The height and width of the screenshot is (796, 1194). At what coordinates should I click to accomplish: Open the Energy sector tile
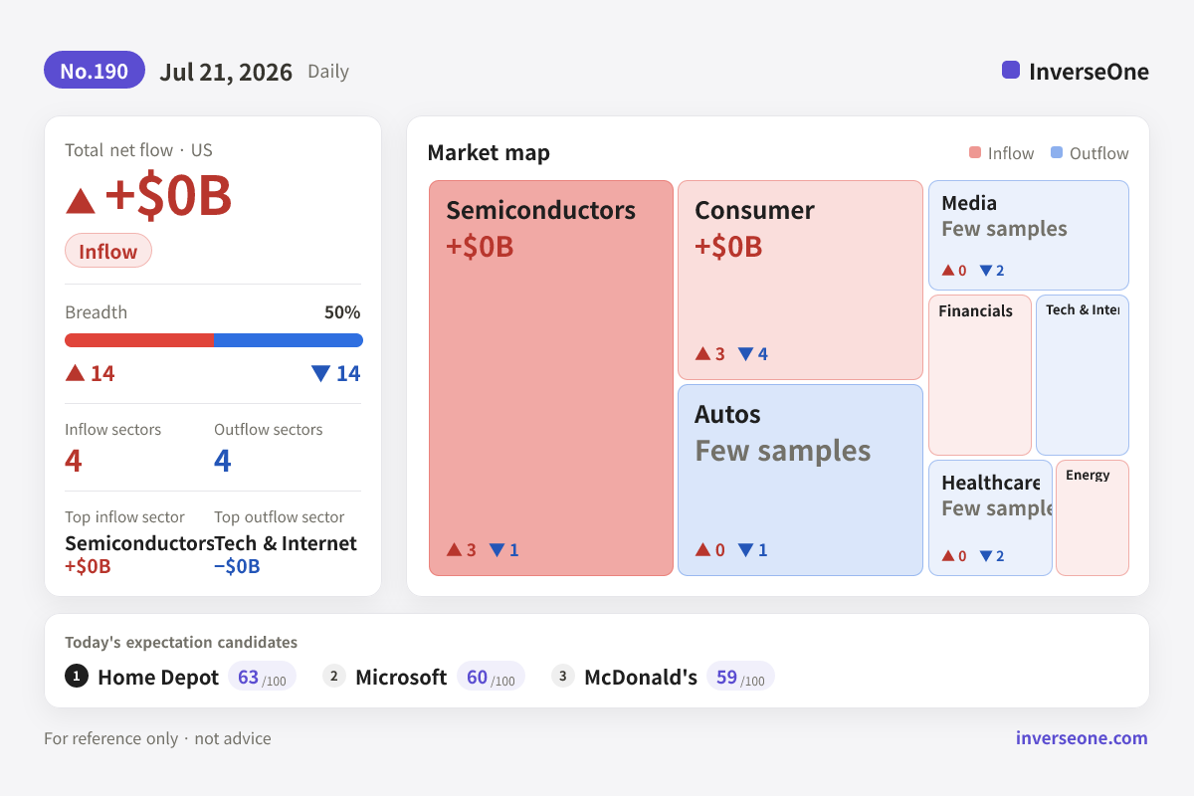[1093, 517]
